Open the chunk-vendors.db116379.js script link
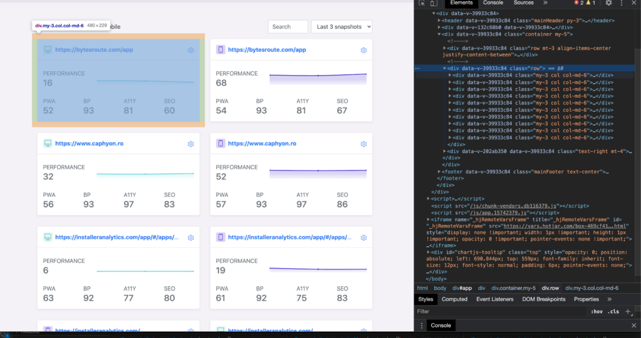641x338 pixels. (x=513, y=206)
